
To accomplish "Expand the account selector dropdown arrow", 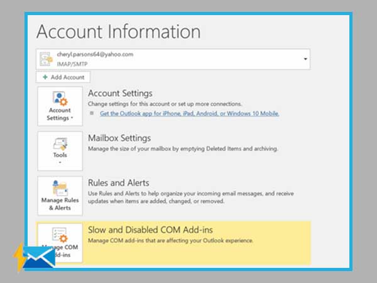I will [x=305, y=59].
